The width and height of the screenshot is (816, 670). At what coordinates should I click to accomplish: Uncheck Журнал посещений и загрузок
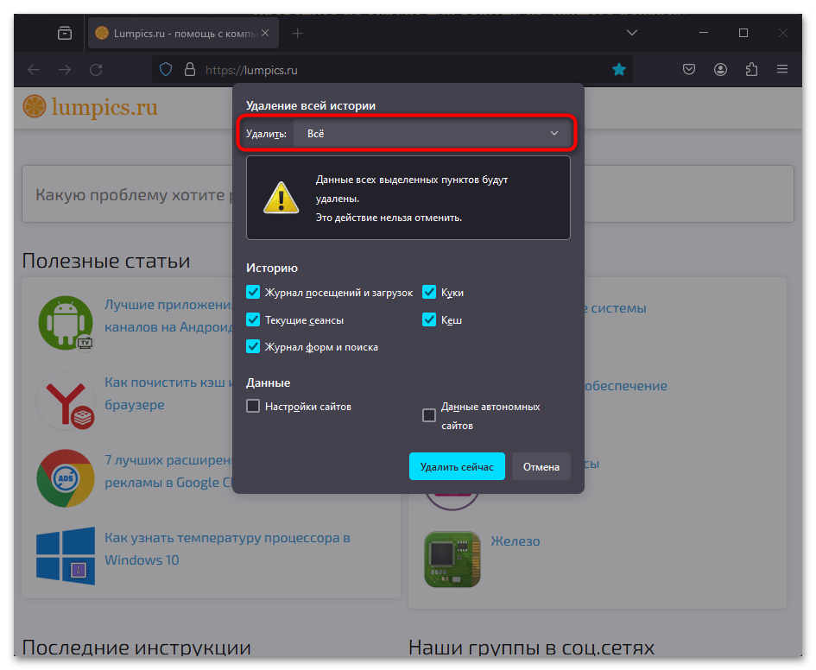(x=253, y=293)
